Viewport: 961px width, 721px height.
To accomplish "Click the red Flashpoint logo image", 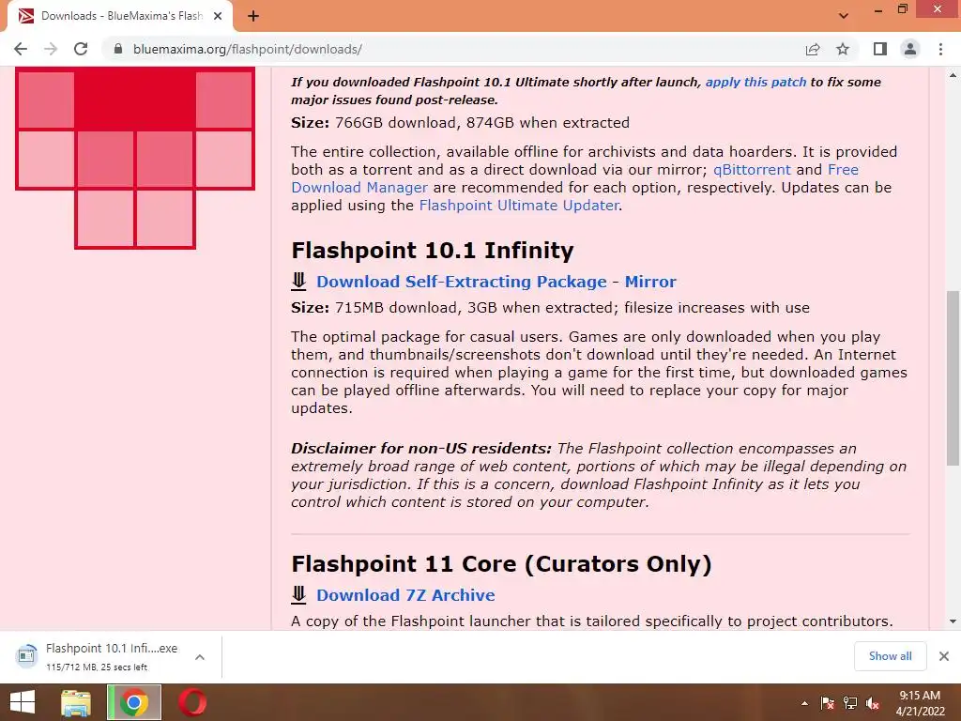I will point(135,158).
